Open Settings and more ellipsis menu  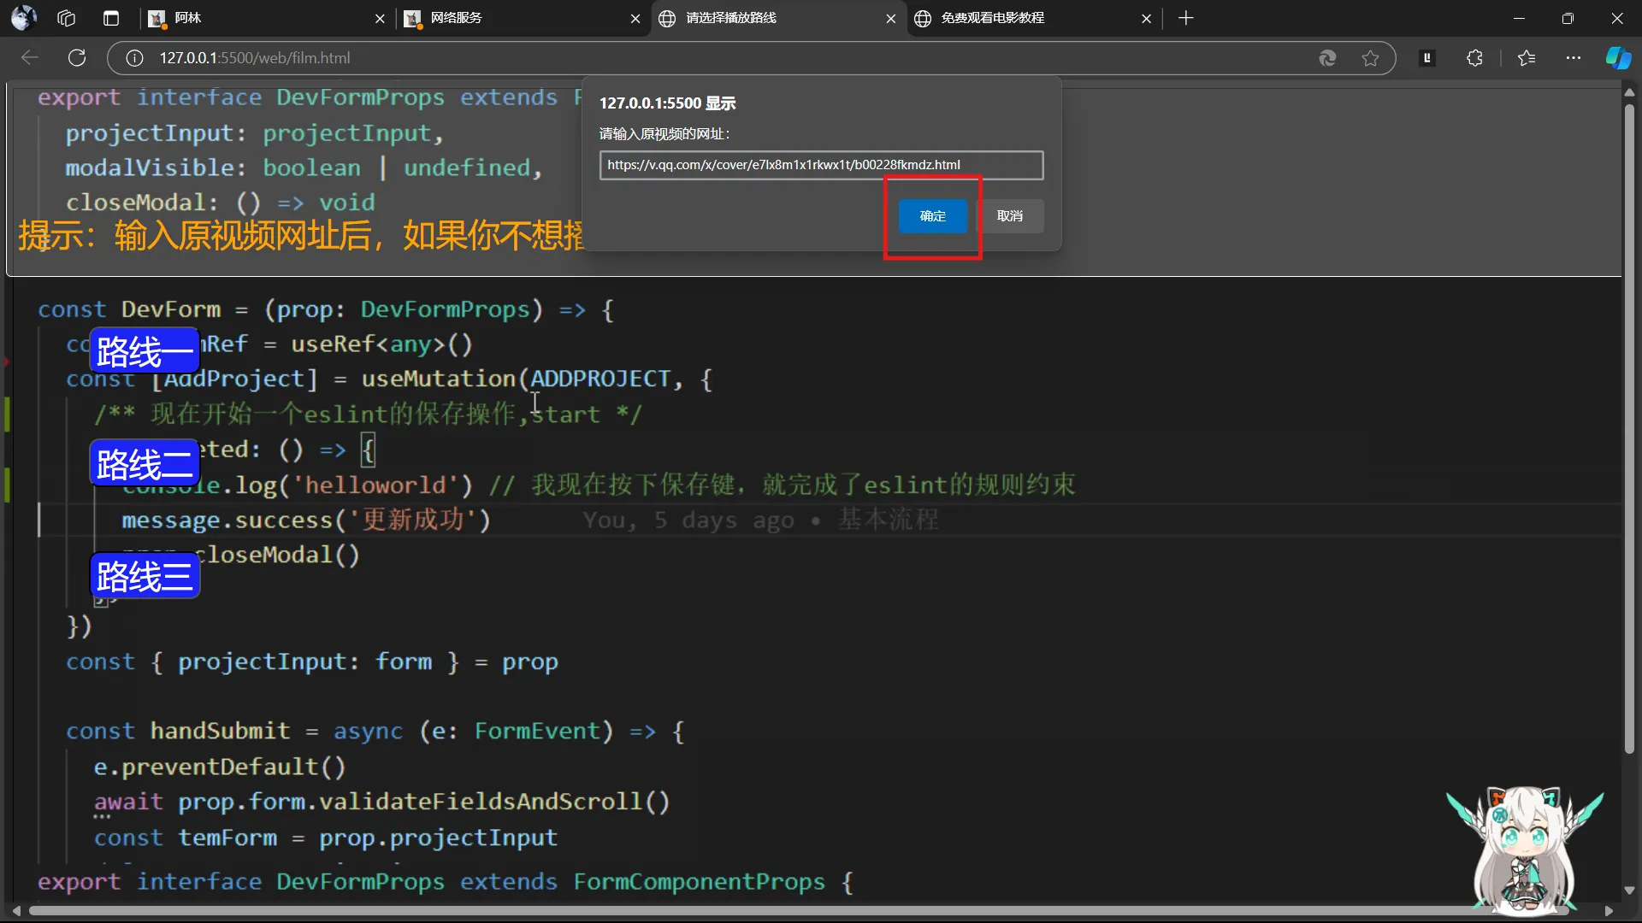[x=1574, y=58]
